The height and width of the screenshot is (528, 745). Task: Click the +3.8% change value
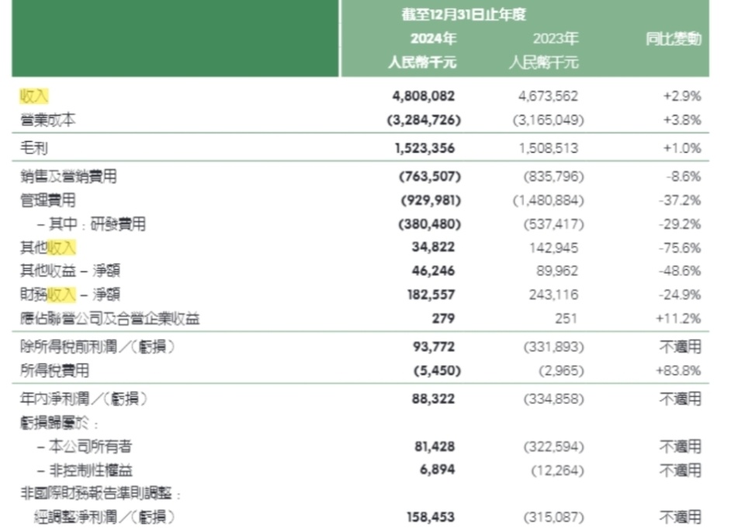[682, 119]
